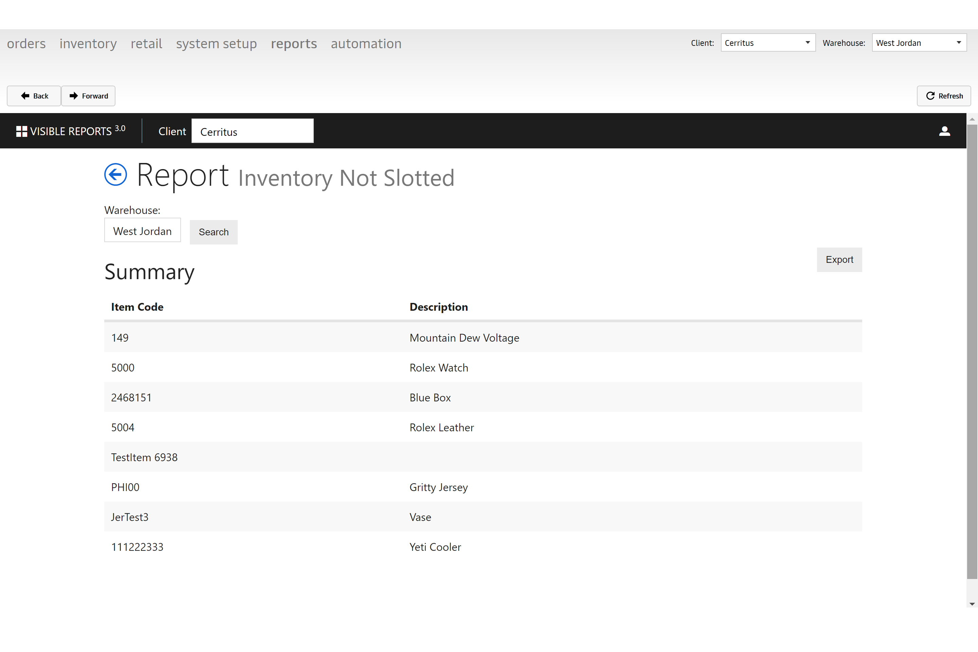Image resolution: width=978 pixels, height=652 pixels.
Task: Click the Item Code column header
Action: (137, 307)
